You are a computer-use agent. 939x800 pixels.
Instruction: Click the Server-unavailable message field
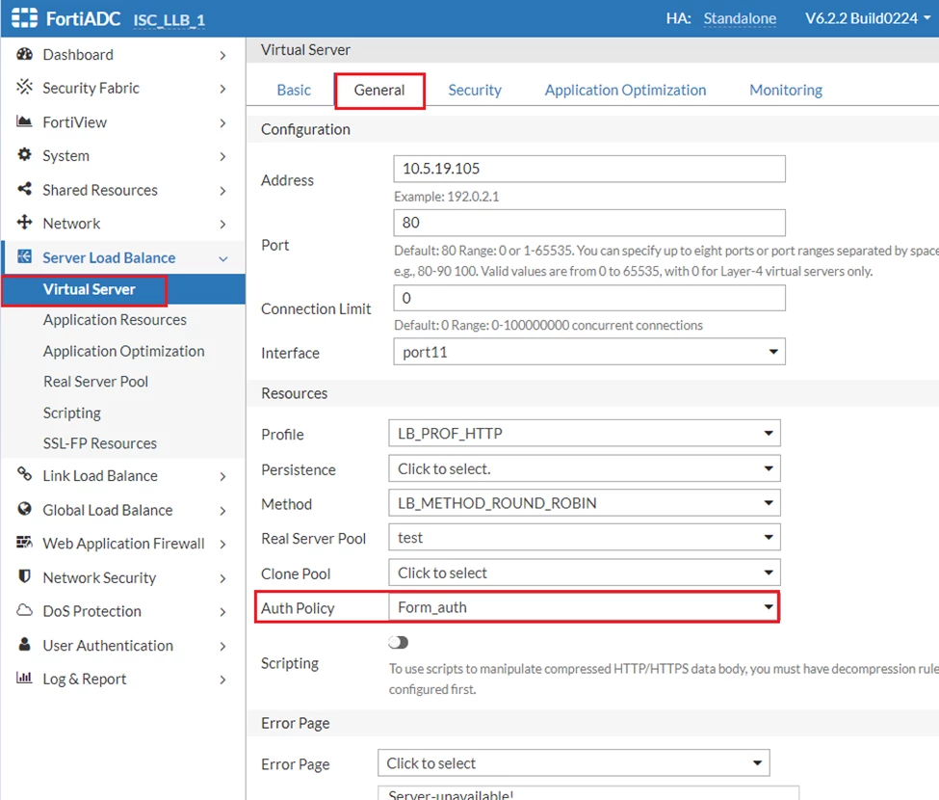[x=588, y=793]
